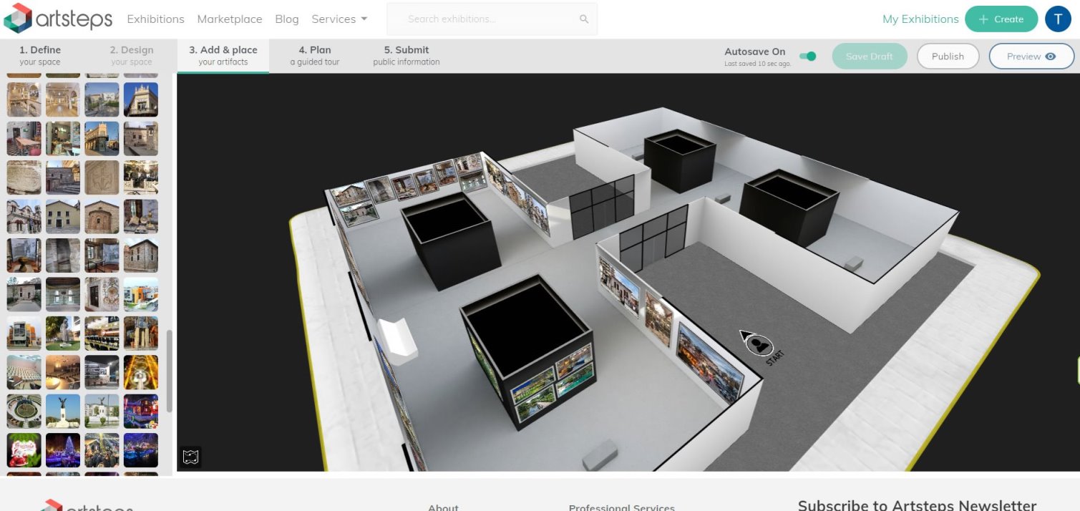Open the user profile avatar T
This screenshot has height=511, width=1080.
click(1058, 19)
